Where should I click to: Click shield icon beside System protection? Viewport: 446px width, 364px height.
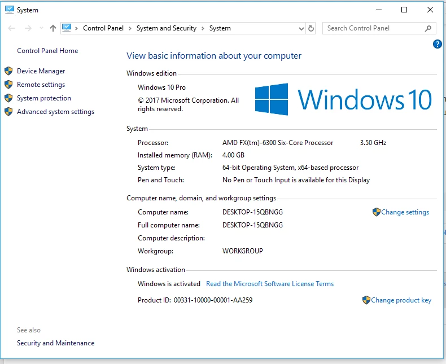pos(8,98)
